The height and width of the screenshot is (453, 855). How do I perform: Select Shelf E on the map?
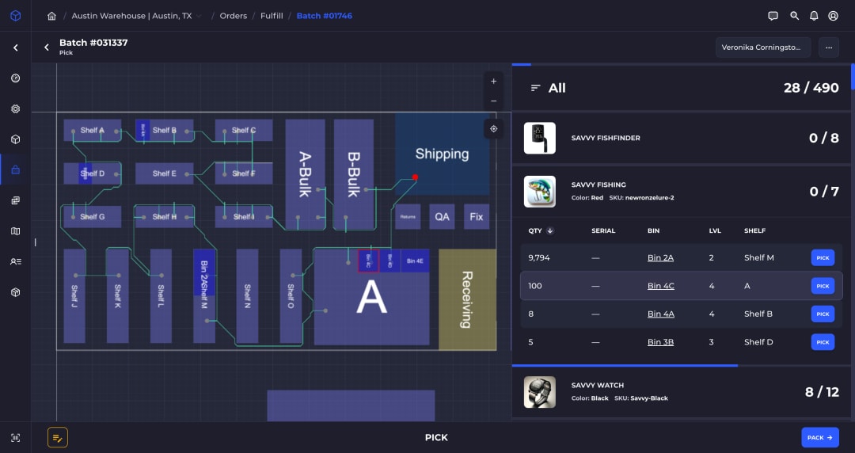[164, 173]
